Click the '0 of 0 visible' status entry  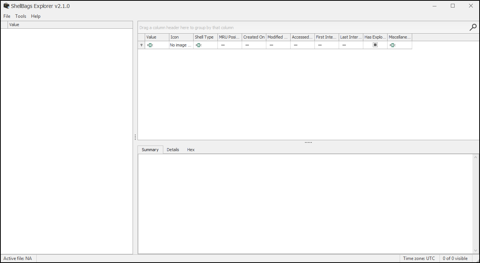click(x=455, y=258)
